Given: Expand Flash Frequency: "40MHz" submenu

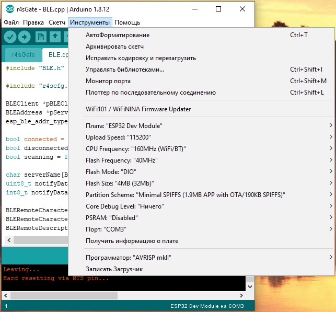Looking at the screenshot, I should [x=201, y=160].
